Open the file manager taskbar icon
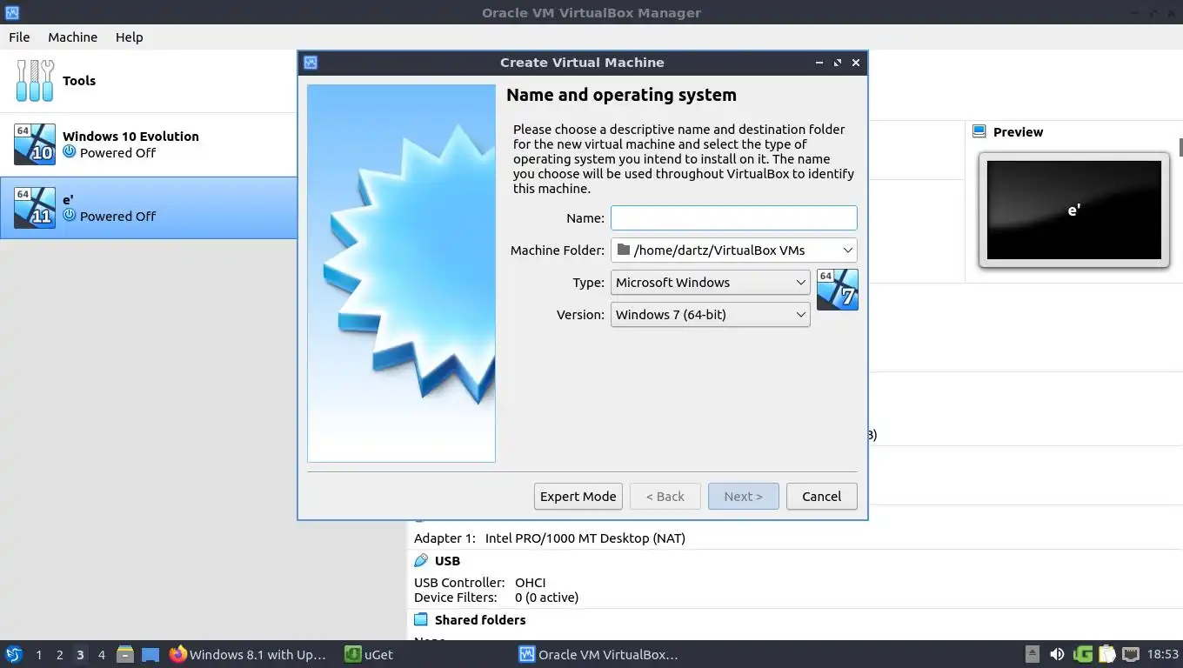The image size is (1183, 668). (125, 654)
